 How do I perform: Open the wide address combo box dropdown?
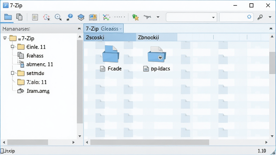[x=213, y=17]
